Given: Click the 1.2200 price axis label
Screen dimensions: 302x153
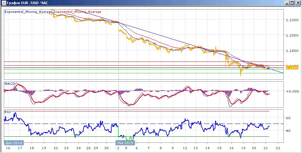Looking at the screenshot, I should point(293,20).
